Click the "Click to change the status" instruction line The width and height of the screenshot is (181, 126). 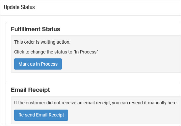pos(56,52)
